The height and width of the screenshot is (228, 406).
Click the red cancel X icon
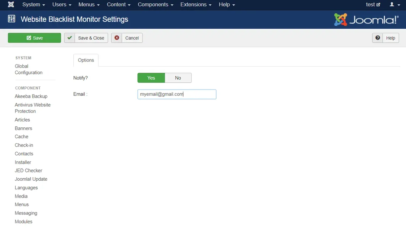tap(117, 38)
